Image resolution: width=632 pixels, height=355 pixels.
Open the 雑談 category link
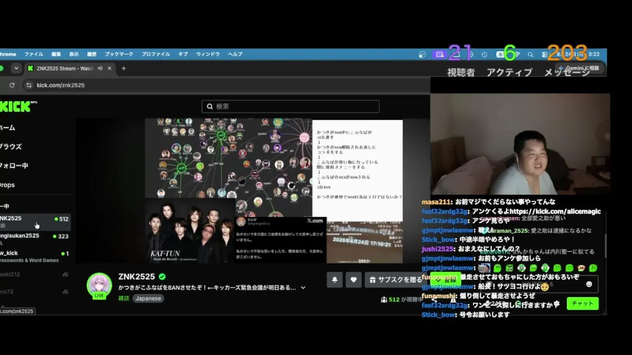tap(123, 298)
